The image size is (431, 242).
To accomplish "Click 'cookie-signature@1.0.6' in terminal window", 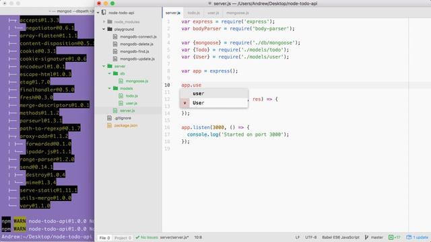I will tap(53, 58).
